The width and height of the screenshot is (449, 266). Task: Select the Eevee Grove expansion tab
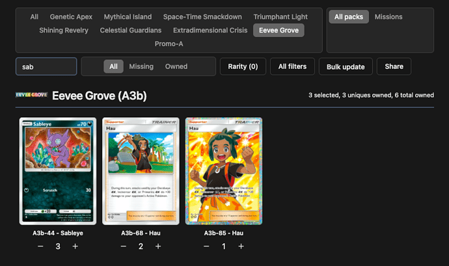pyautogui.click(x=279, y=31)
